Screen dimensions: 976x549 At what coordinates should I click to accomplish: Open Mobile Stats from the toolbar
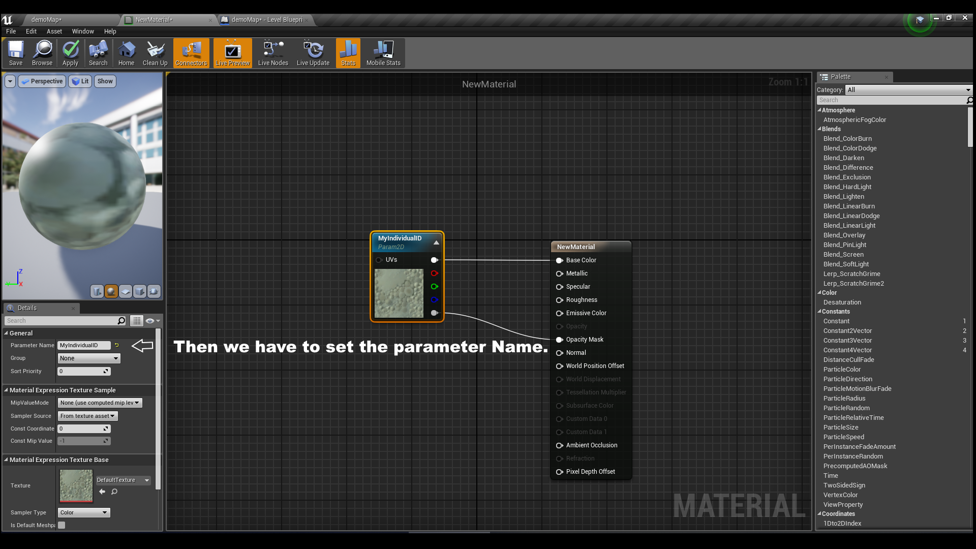tap(383, 53)
